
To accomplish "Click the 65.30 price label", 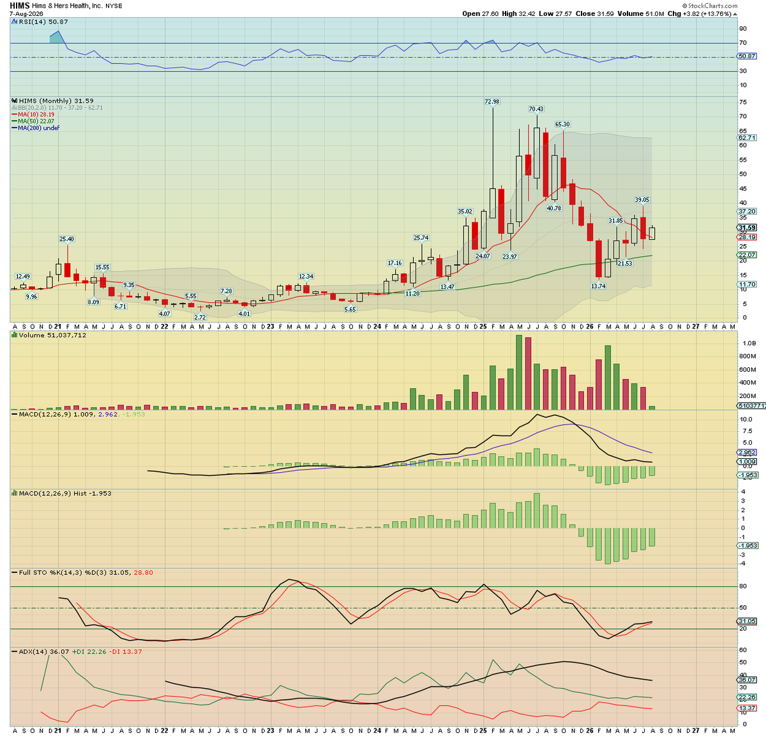I will (562, 125).
